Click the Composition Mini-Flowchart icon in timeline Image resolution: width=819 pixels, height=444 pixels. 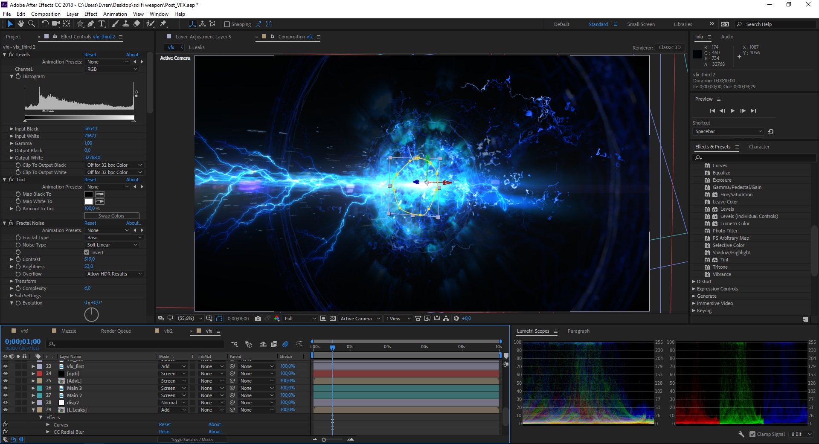235,344
